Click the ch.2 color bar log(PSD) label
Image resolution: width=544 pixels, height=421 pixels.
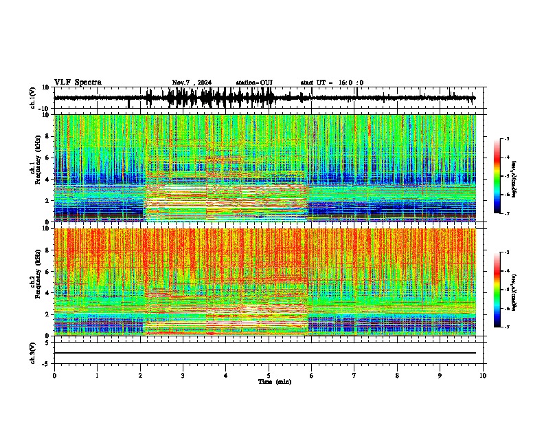pyautogui.click(x=514, y=292)
